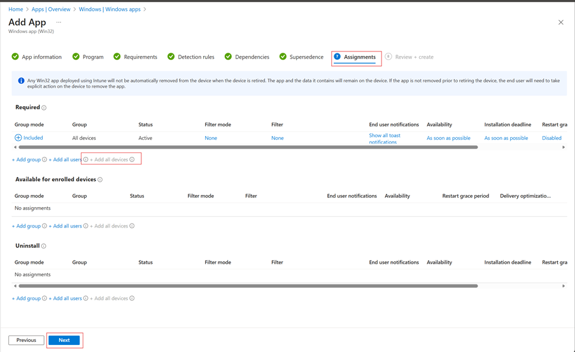Click the Included plus circle icon
Viewport: 575px width, 352px height.
coord(18,138)
